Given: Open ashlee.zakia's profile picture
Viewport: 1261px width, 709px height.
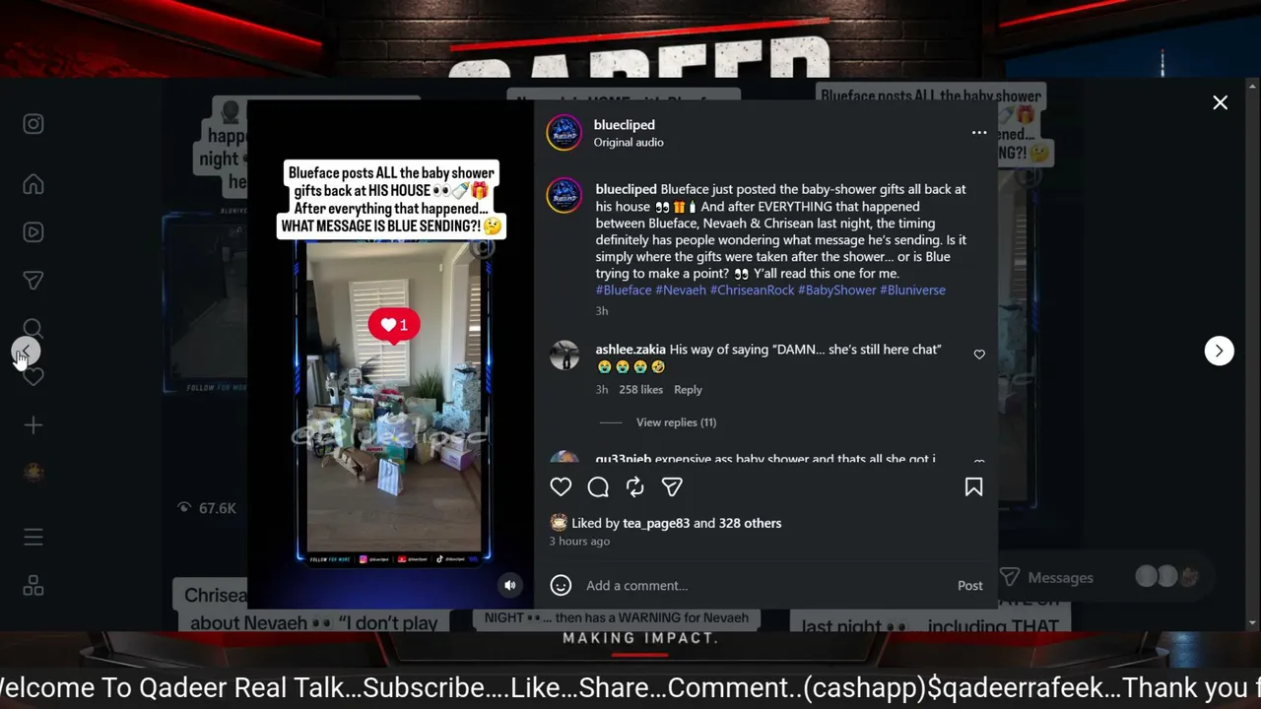Looking at the screenshot, I should (564, 355).
